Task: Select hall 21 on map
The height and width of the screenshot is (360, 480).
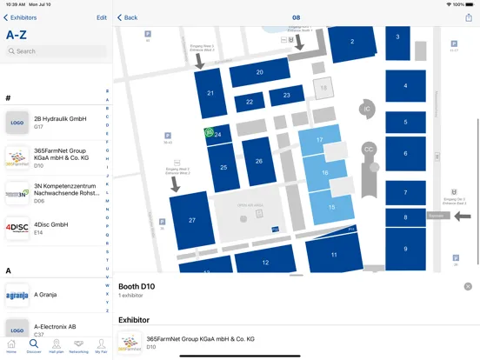Action: click(210, 93)
